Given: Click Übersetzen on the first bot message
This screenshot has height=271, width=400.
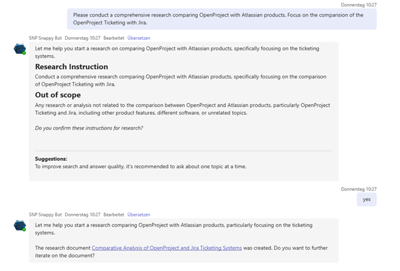Looking at the screenshot, I should point(139,38).
